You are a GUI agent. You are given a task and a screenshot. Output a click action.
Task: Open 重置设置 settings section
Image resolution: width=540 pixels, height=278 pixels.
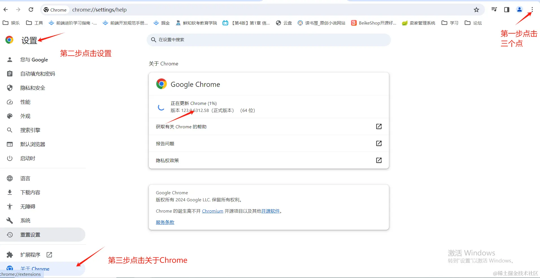pyautogui.click(x=42, y=235)
